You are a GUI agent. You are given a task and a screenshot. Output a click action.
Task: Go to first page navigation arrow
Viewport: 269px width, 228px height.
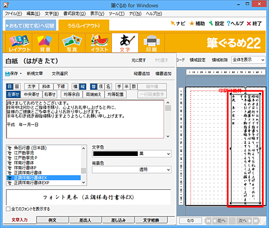point(208,221)
